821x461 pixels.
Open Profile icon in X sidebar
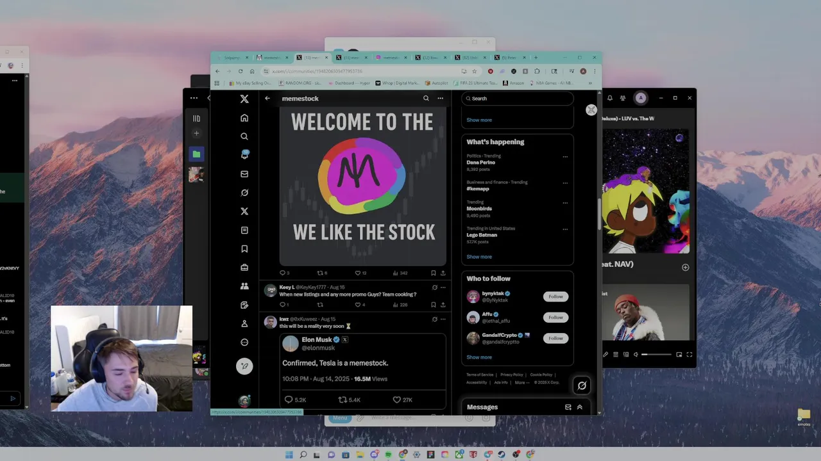pos(244,323)
